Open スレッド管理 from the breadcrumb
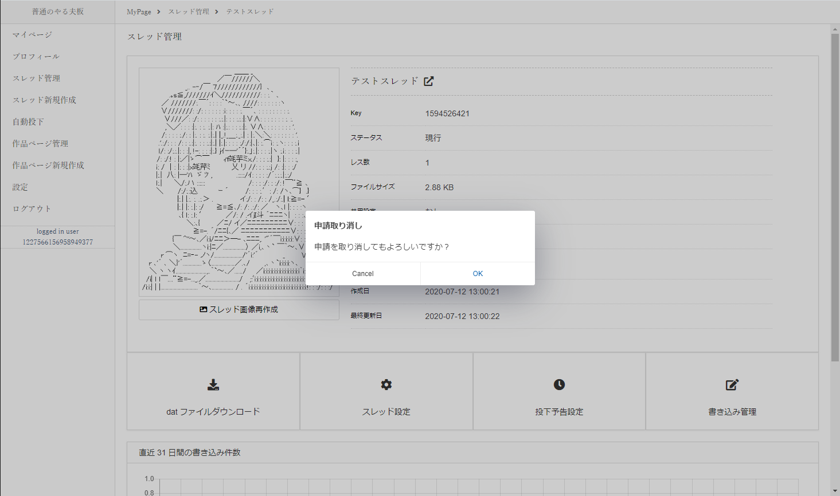Viewport: 840px width, 496px height. tap(190, 11)
